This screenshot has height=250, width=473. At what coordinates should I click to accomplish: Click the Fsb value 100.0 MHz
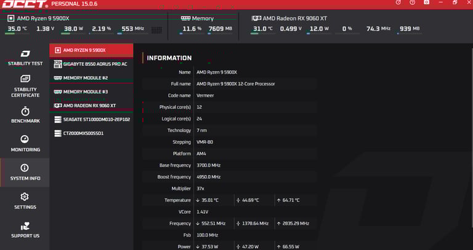(x=207, y=235)
